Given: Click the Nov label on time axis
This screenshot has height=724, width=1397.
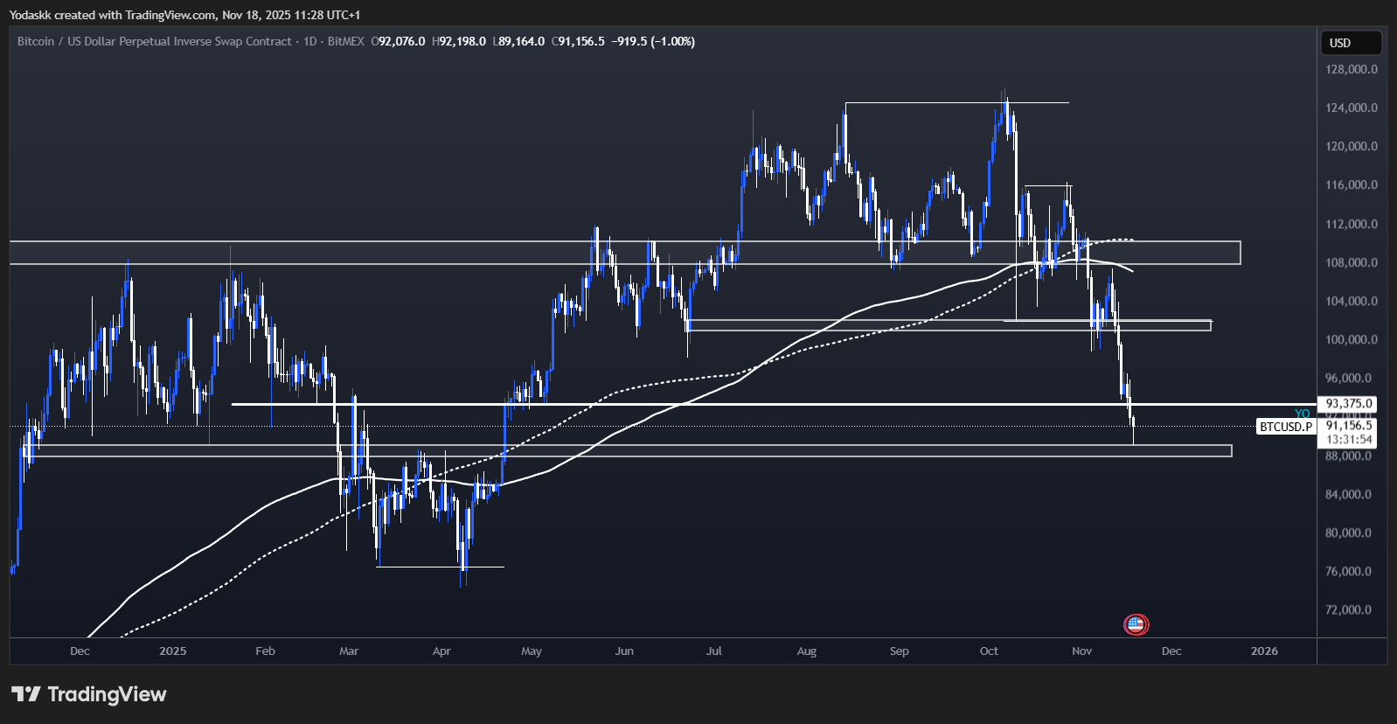Looking at the screenshot, I should pos(1081,651).
